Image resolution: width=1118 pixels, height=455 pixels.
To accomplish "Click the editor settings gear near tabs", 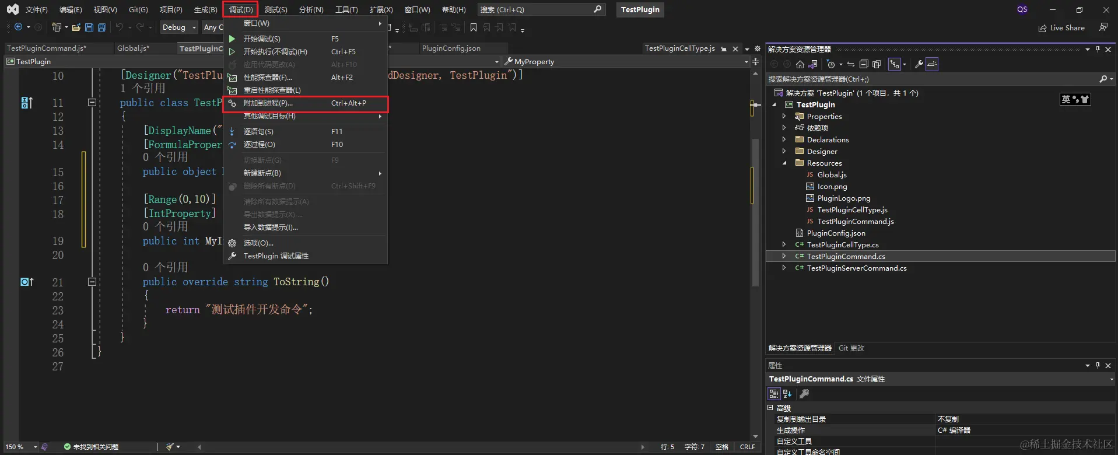I will (x=758, y=48).
